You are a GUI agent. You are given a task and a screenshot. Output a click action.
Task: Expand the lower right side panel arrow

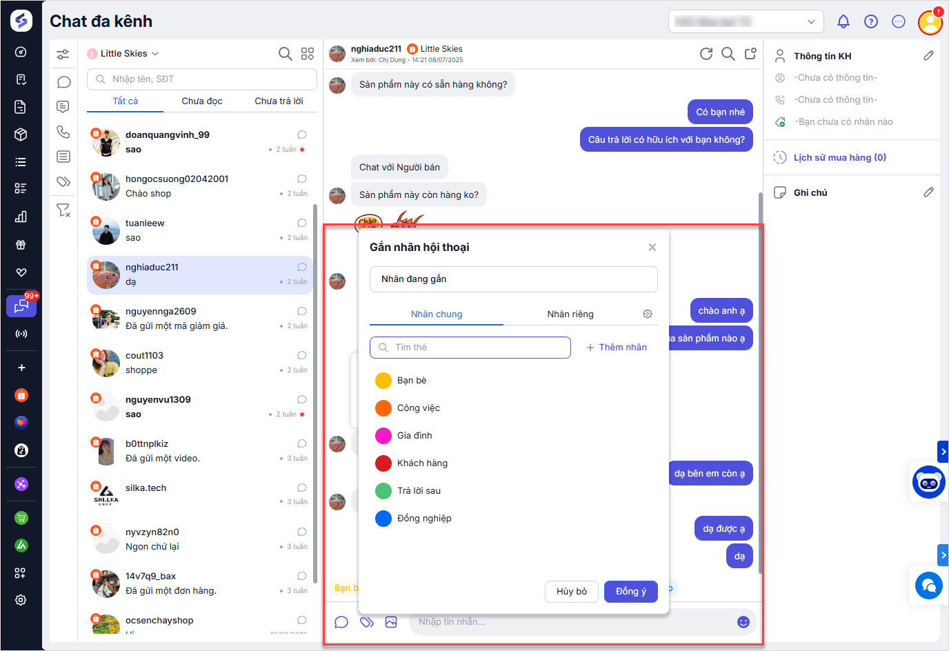pyautogui.click(x=943, y=555)
